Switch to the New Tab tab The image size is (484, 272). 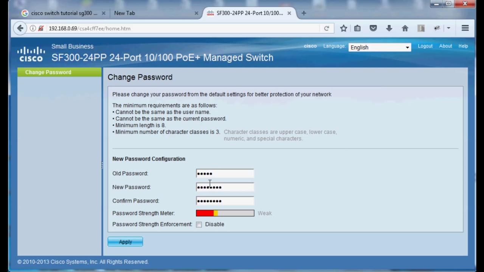(156, 13)
